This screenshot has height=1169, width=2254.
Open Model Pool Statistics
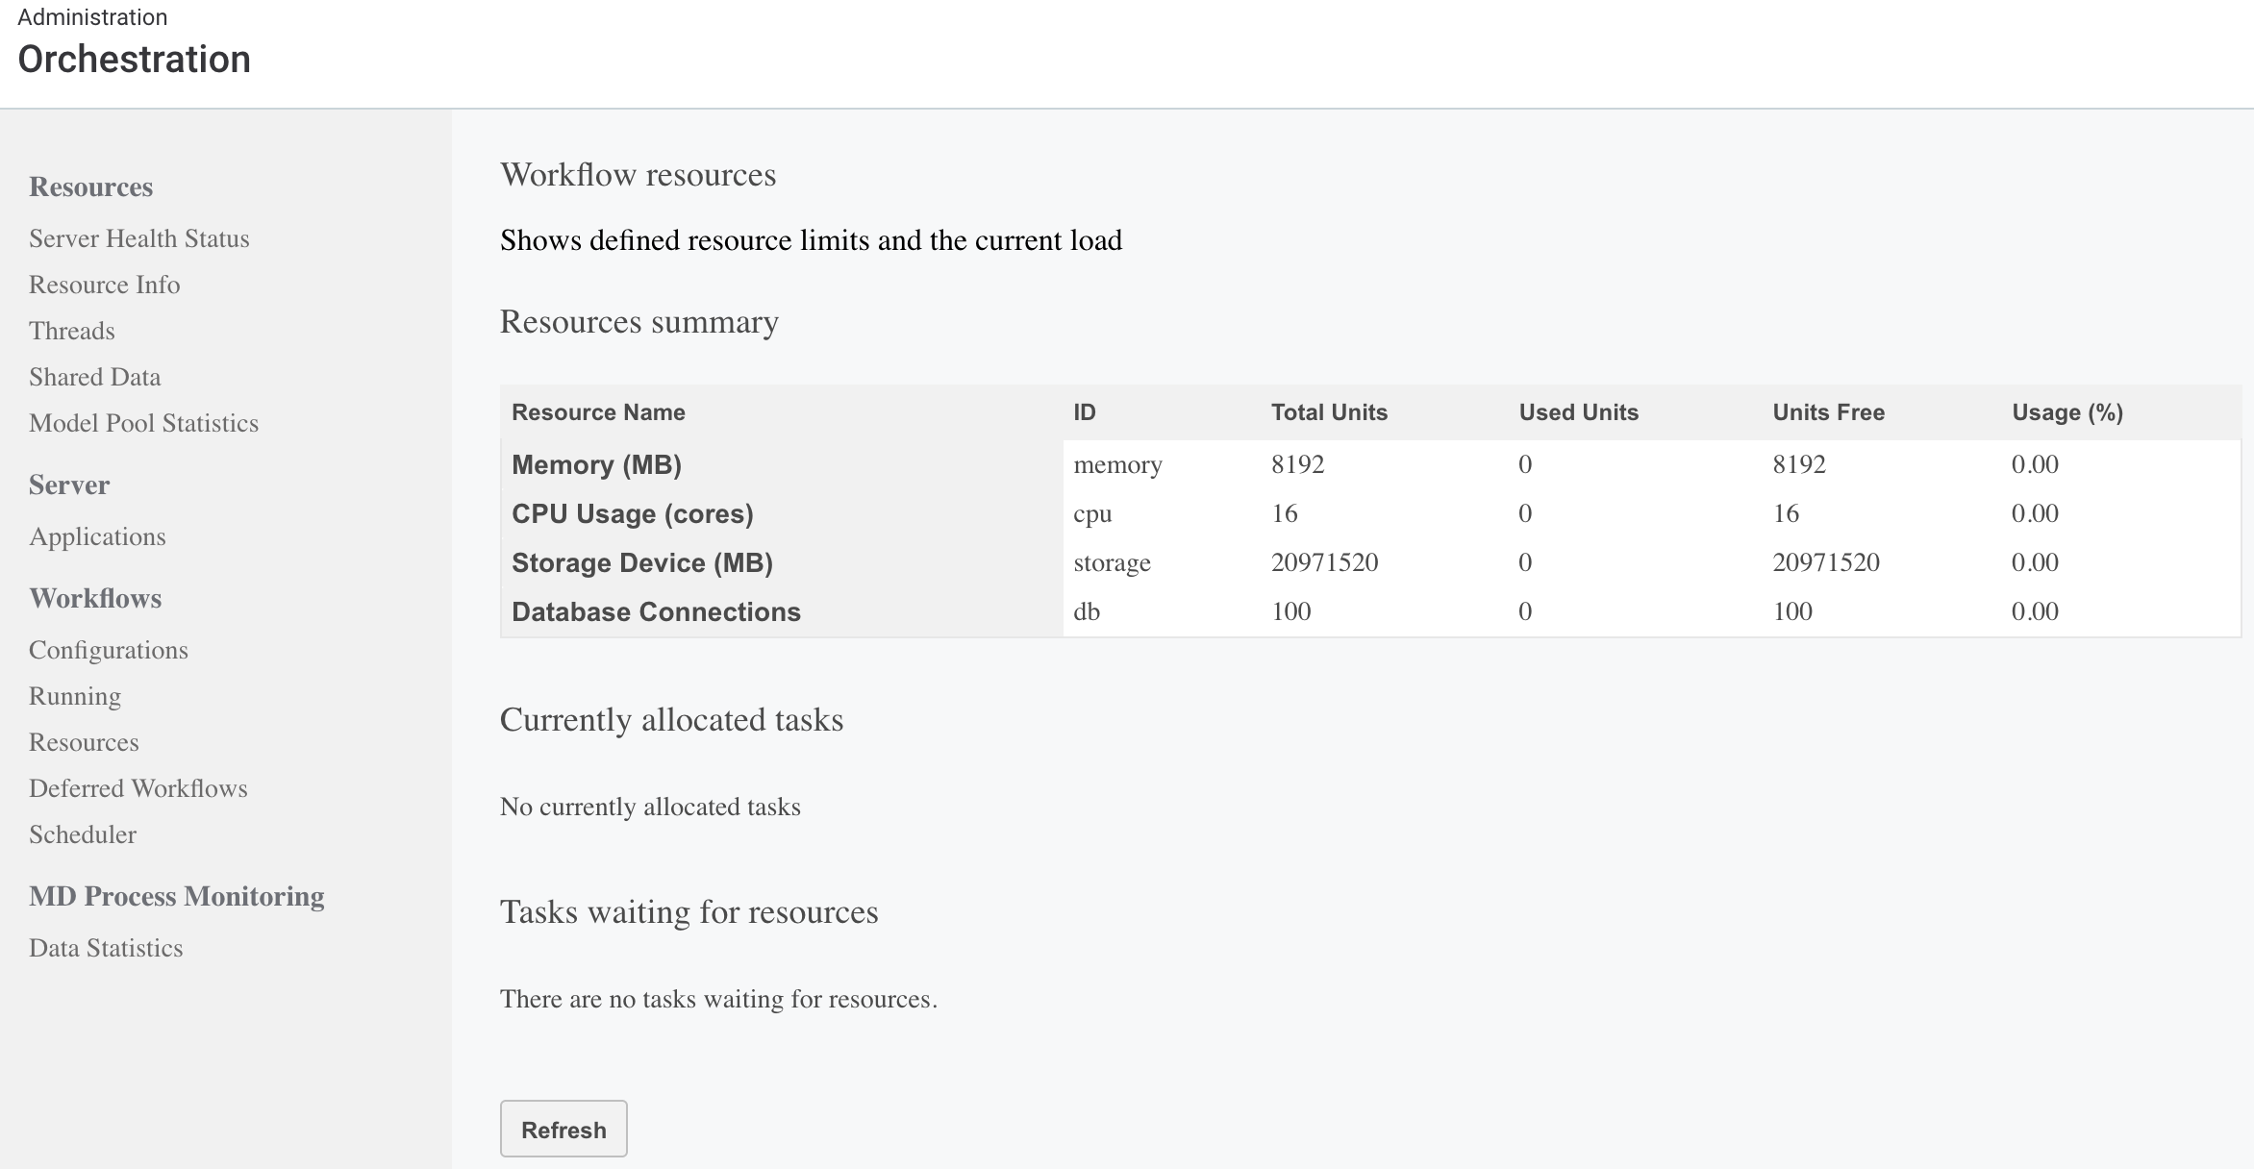pyautogui.click(x=143, y=423)
